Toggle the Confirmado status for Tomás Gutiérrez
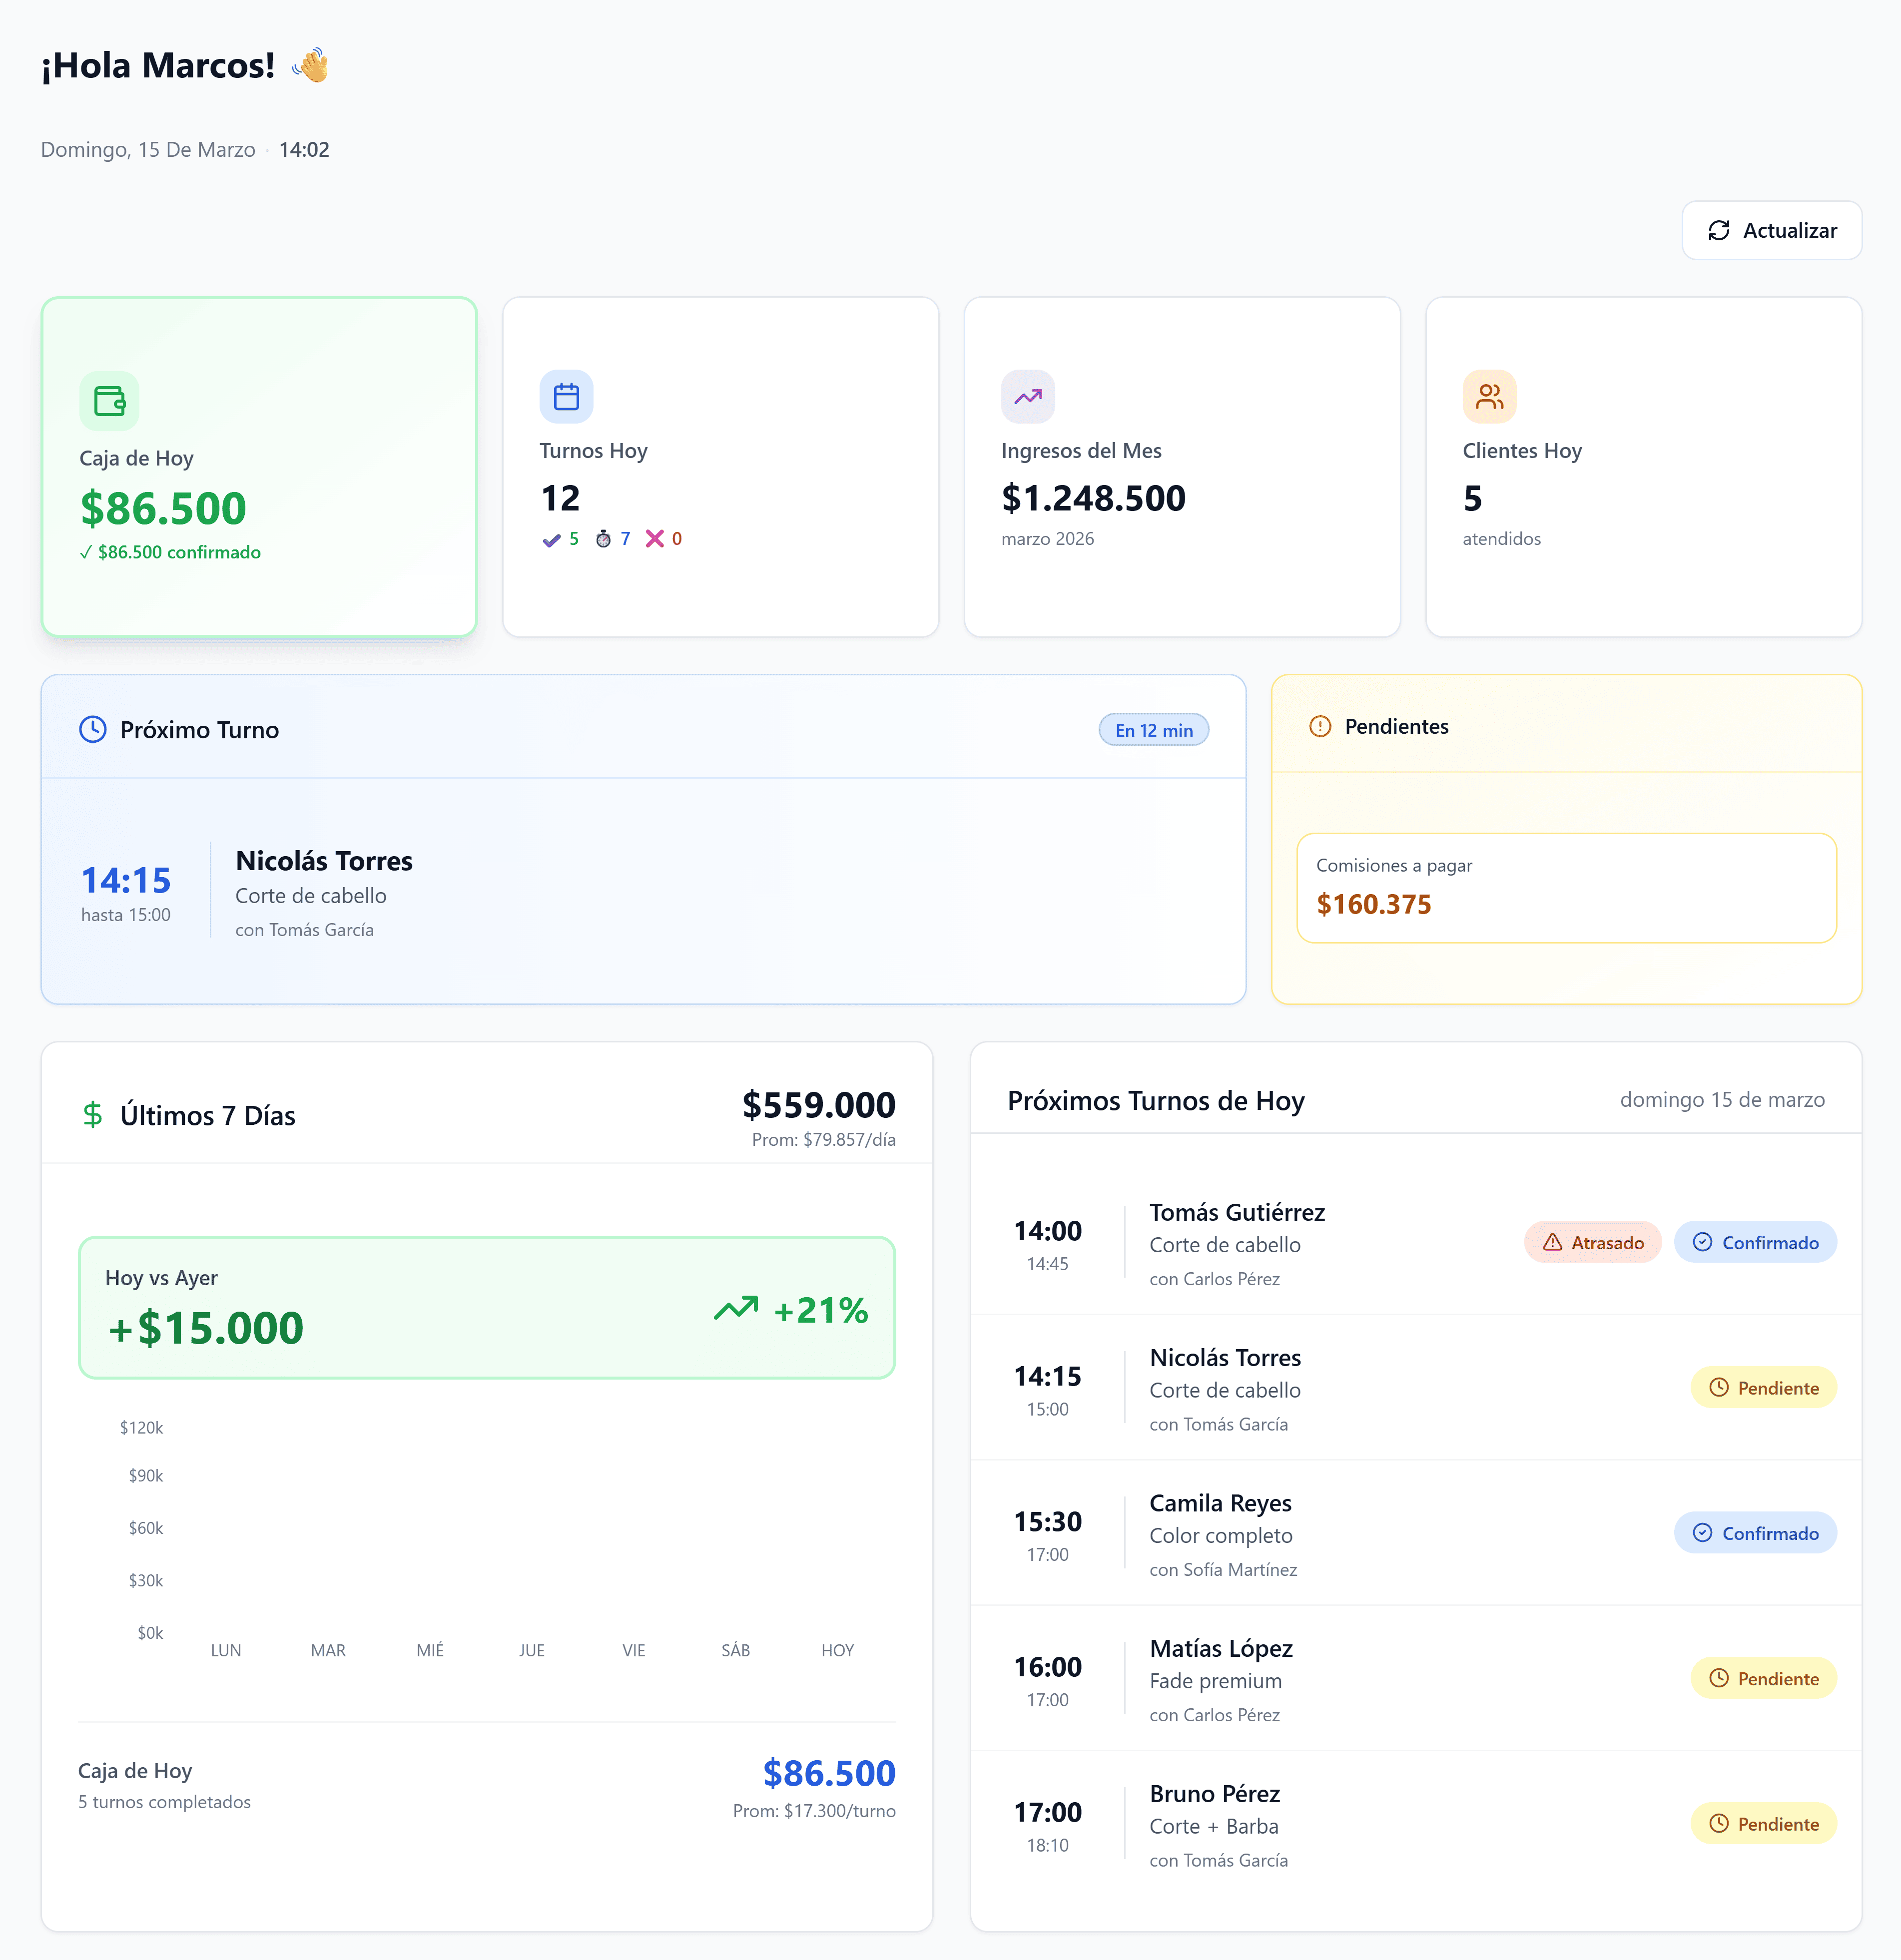 (1756, 1242)
